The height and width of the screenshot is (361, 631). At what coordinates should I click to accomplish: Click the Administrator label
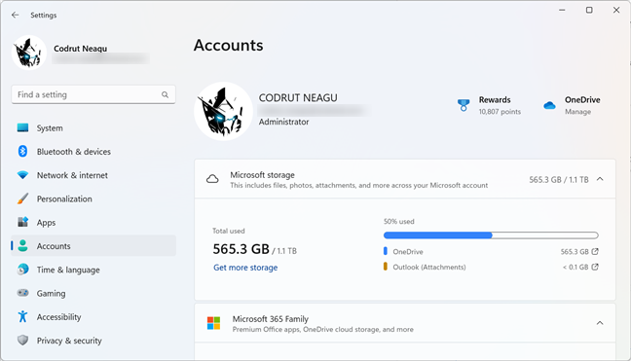click(283, 122)
